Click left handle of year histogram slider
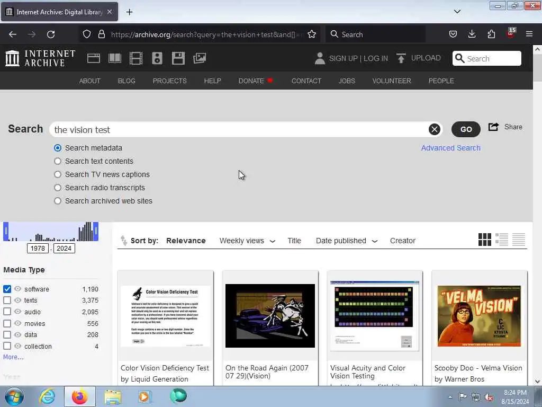542x407 pixels. (x=5, y=232)
